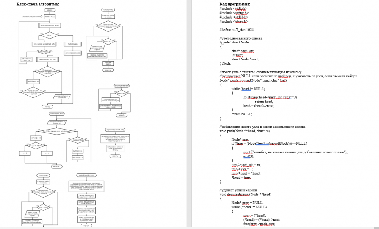Click the line 'return head;'
The width and height of the screenshot is (379, 229).
point(264,102)
